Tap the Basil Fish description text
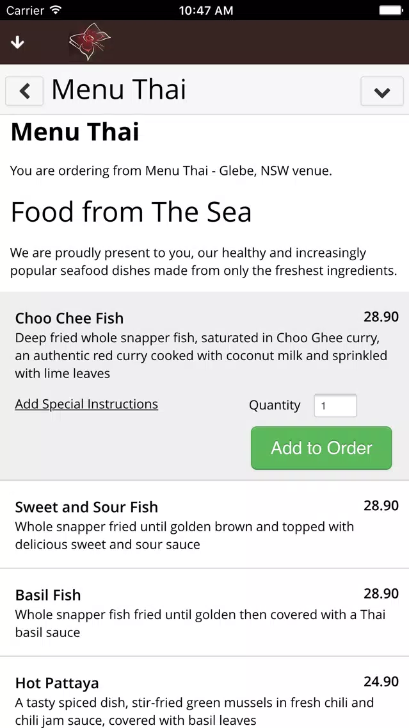The image size is (409, 728). click(200, 624)
